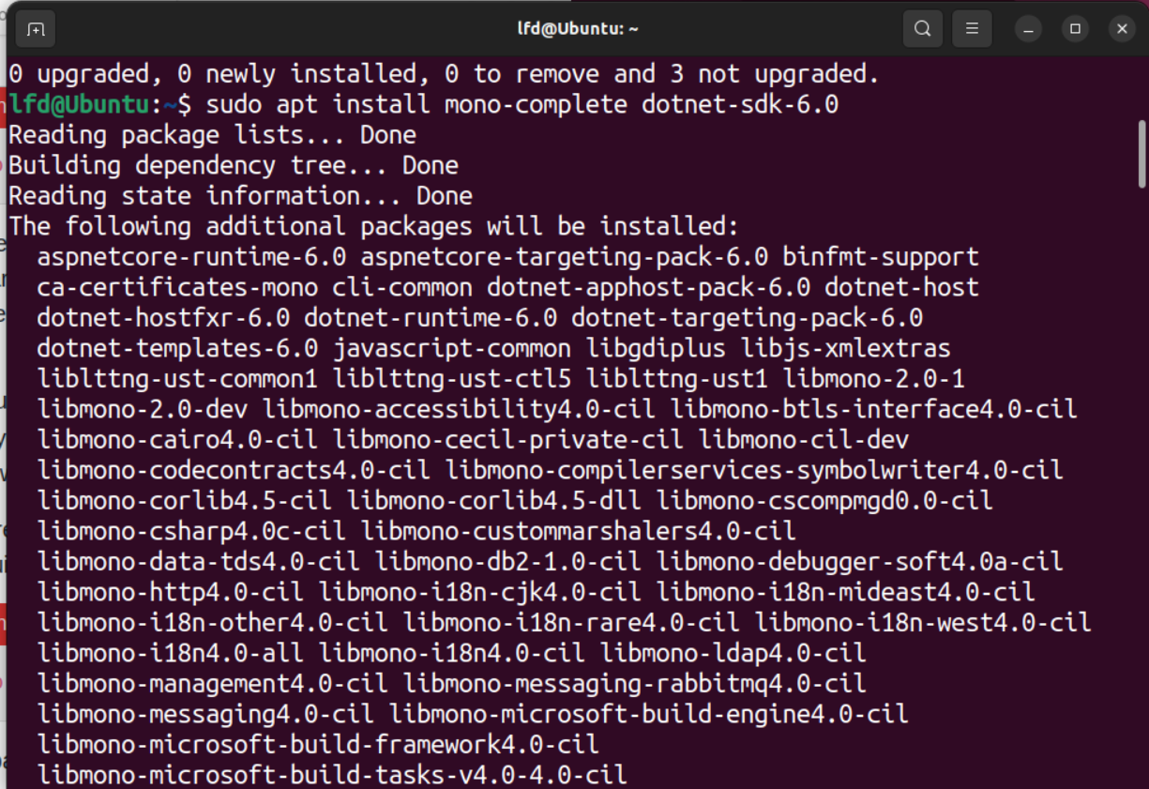Open the hamburger main menu
Viewport: 1149px width, 789px height.
point(972,29)
